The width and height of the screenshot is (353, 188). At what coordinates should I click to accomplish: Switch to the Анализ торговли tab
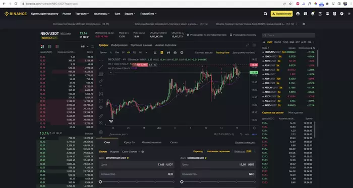coord(166,45)
